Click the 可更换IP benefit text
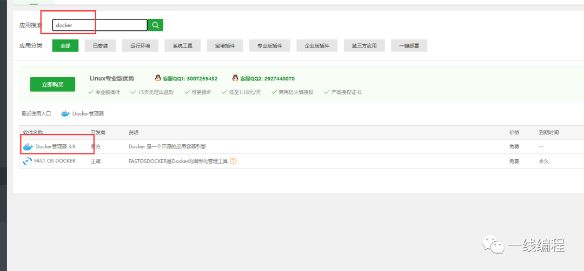The height and width of the screenshot is (271, 584). 202,92
